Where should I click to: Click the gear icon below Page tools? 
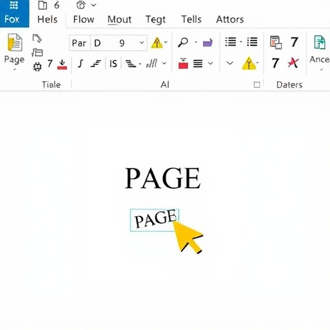point(37,66)
